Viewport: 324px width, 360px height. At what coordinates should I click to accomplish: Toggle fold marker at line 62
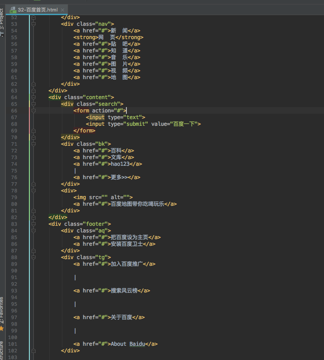click(x=33, y=84)
